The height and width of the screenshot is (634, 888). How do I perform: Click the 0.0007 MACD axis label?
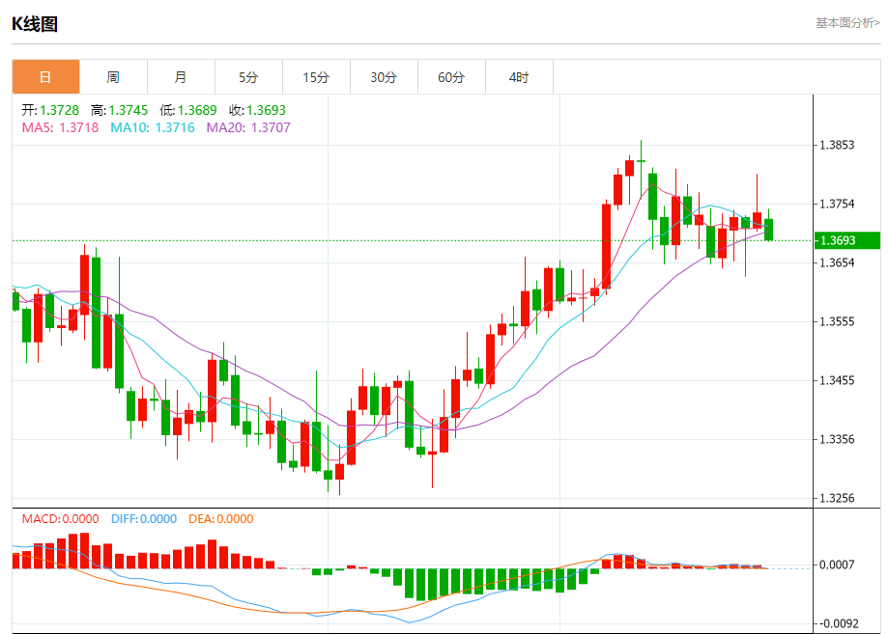837,565
